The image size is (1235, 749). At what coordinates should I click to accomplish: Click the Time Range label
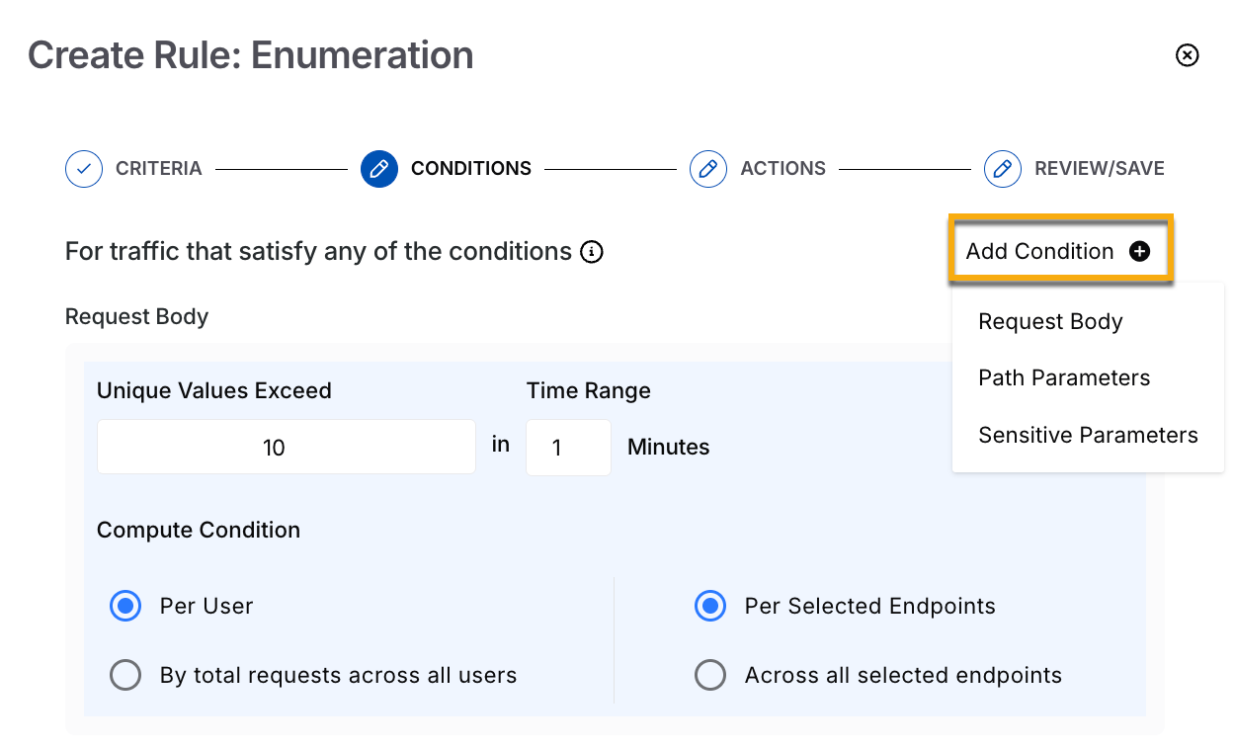[589, 391]
